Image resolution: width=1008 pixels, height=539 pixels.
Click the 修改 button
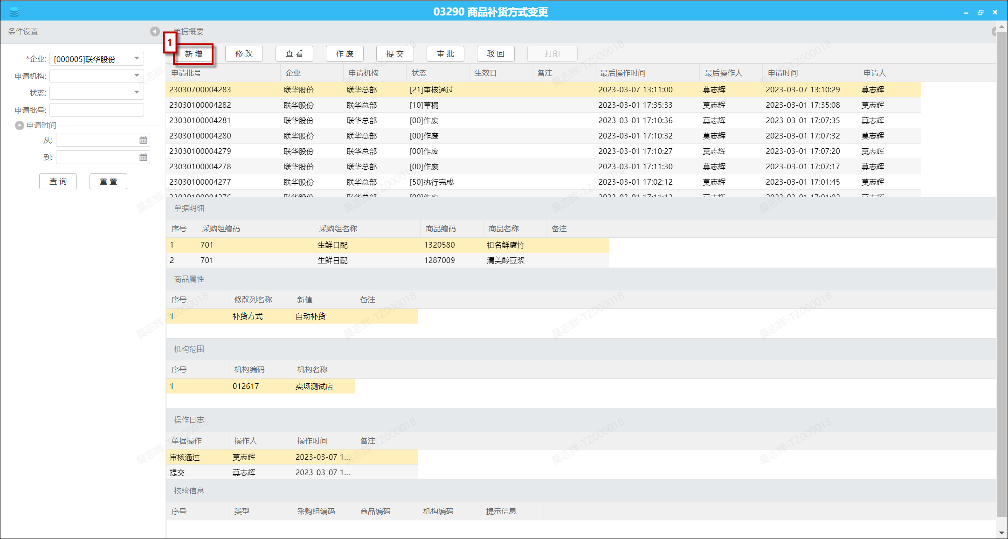coord(244,54)
